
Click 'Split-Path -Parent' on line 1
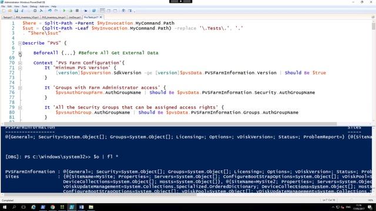(x=69, y=23)
